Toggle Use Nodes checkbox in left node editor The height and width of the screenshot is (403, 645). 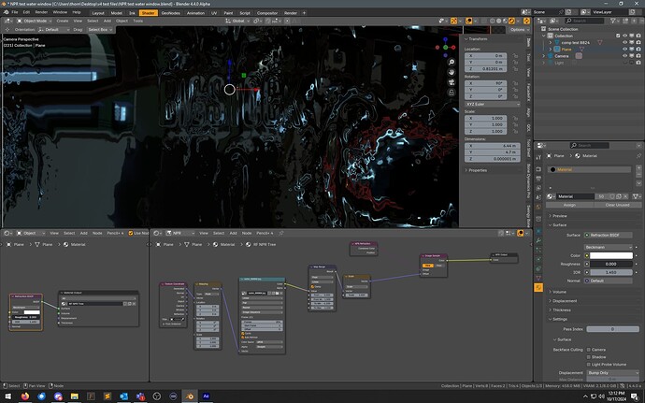pos(131,233)
